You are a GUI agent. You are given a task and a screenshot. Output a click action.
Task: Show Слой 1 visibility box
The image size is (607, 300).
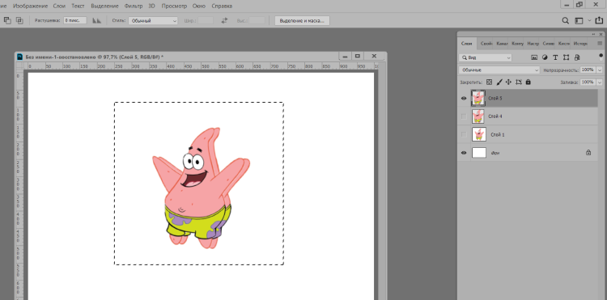pos(464,134)
